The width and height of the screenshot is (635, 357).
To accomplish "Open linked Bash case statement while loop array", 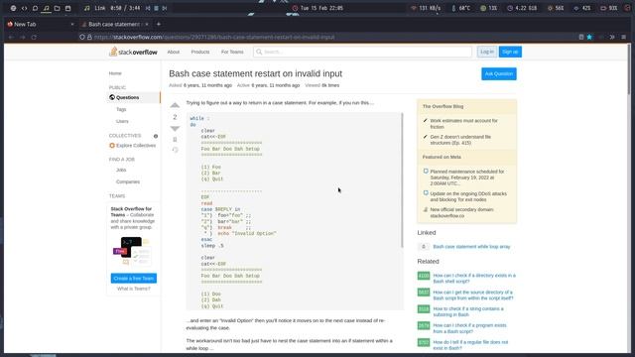I will tap(471, 247).
